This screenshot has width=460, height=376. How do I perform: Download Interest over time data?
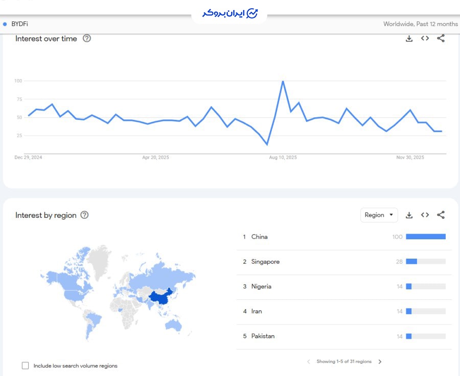[409, 39]
